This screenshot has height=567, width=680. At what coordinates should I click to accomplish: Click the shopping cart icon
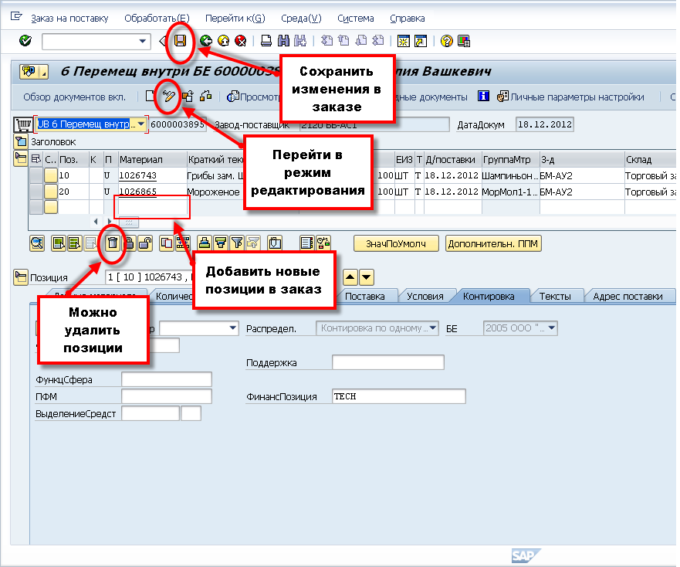23,124
